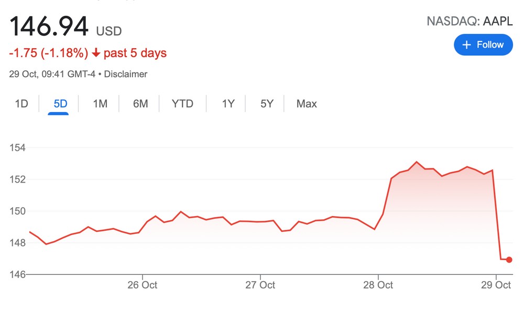Show the 1Y chart range
Viewport: 524px width, 311px height.
point(228,104)
